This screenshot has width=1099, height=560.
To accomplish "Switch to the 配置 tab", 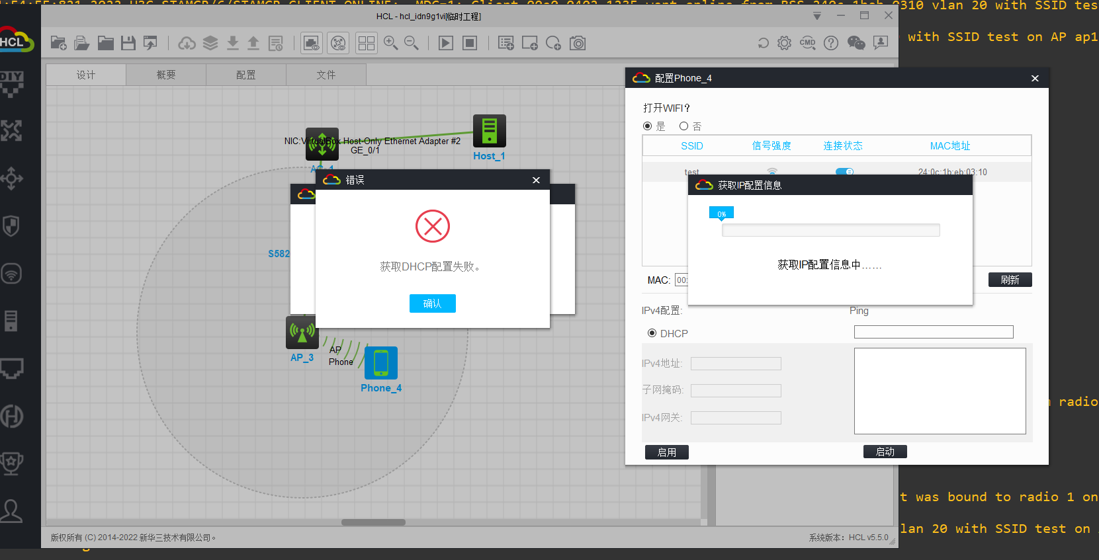I will (246, 75).
